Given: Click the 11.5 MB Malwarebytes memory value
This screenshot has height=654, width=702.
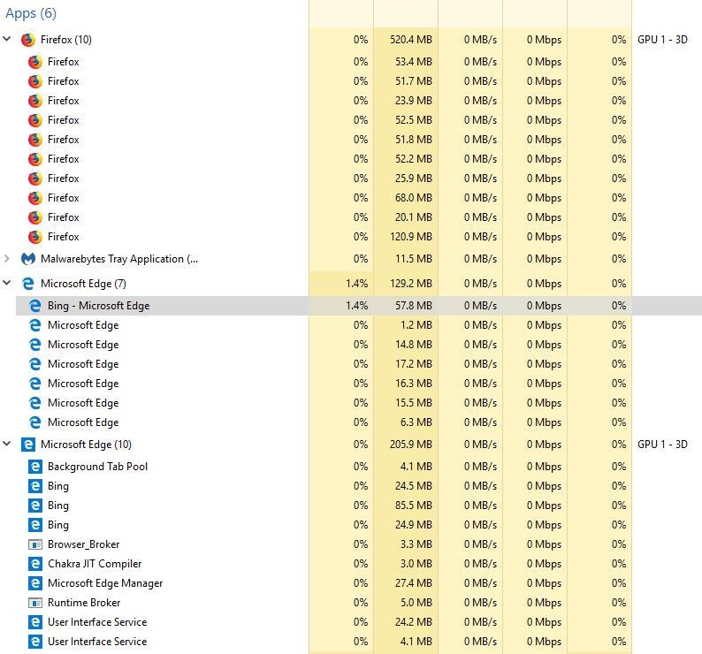Looking at the screenshot, I should click(x=413, y=259).
